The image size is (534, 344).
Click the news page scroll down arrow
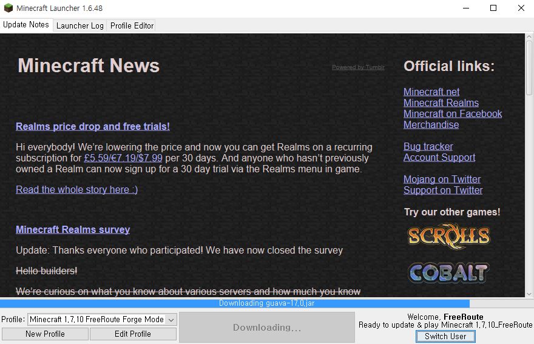coord(529,294)
